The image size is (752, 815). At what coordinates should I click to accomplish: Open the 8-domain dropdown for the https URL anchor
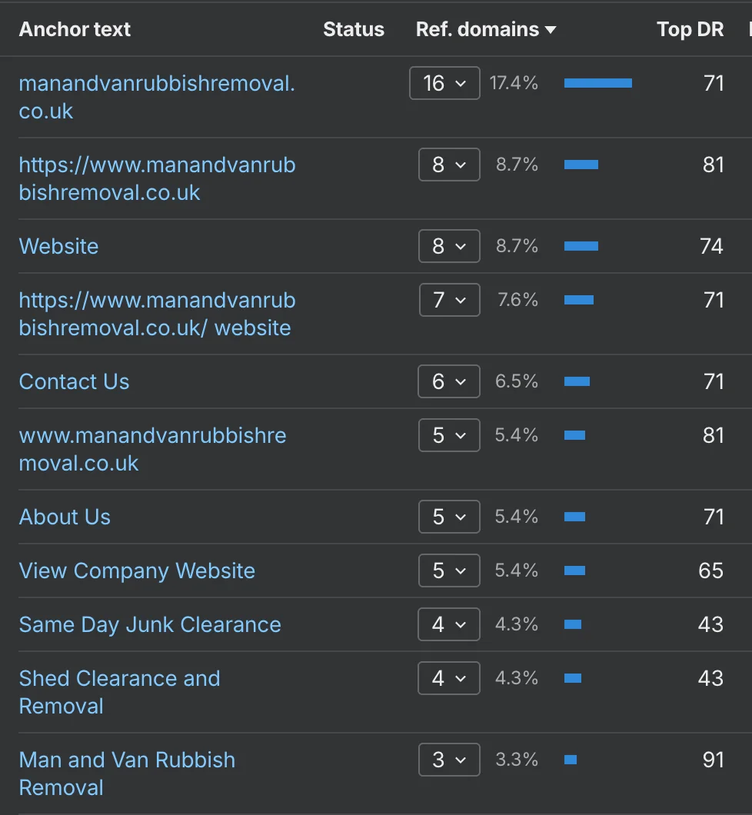click(448, 165)
